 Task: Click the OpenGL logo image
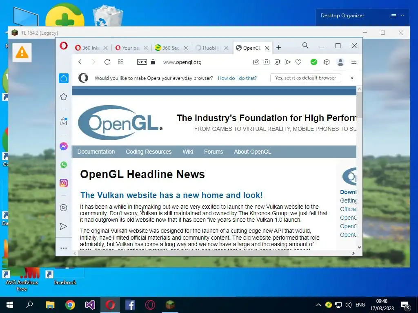tap(120, 122)
